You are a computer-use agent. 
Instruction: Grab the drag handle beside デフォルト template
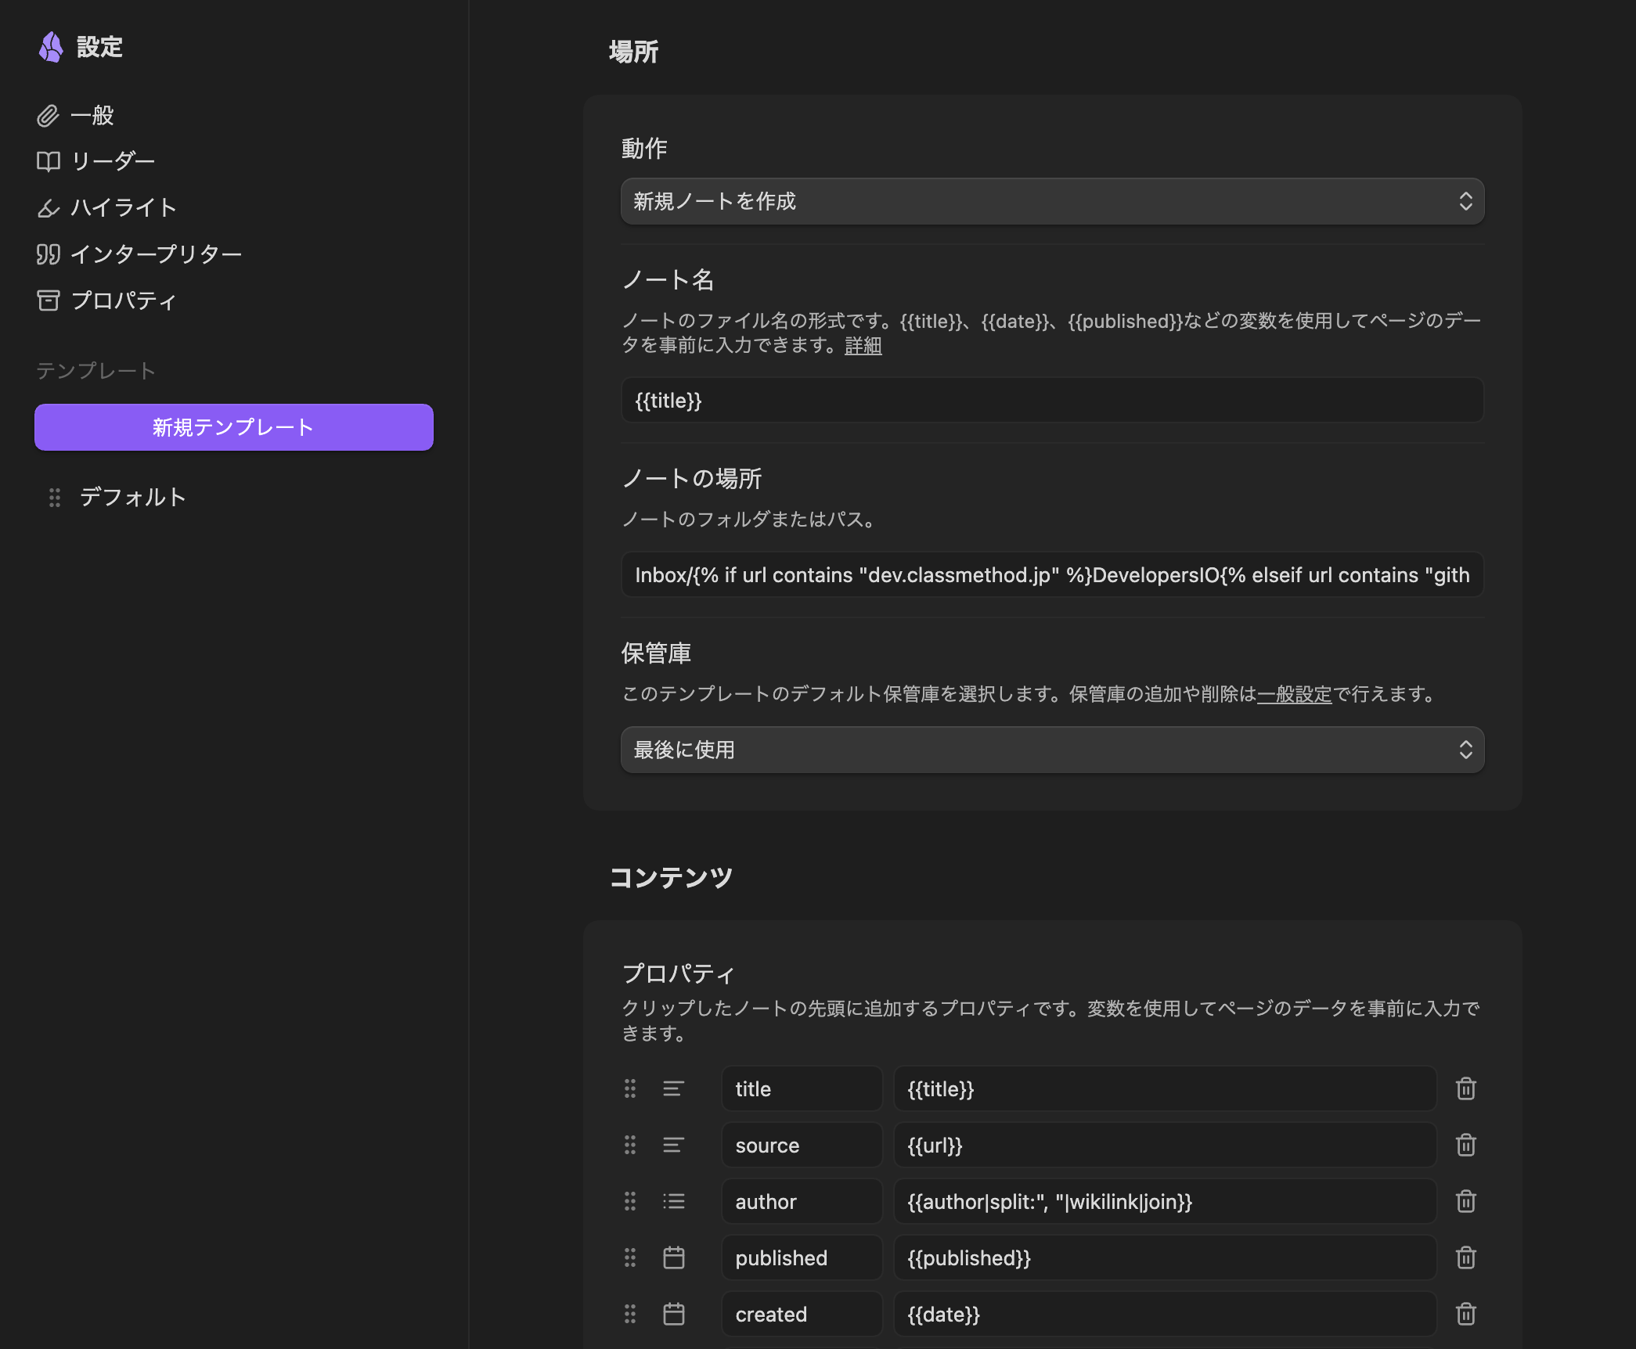pyautogui.click(x=55, y=498)
